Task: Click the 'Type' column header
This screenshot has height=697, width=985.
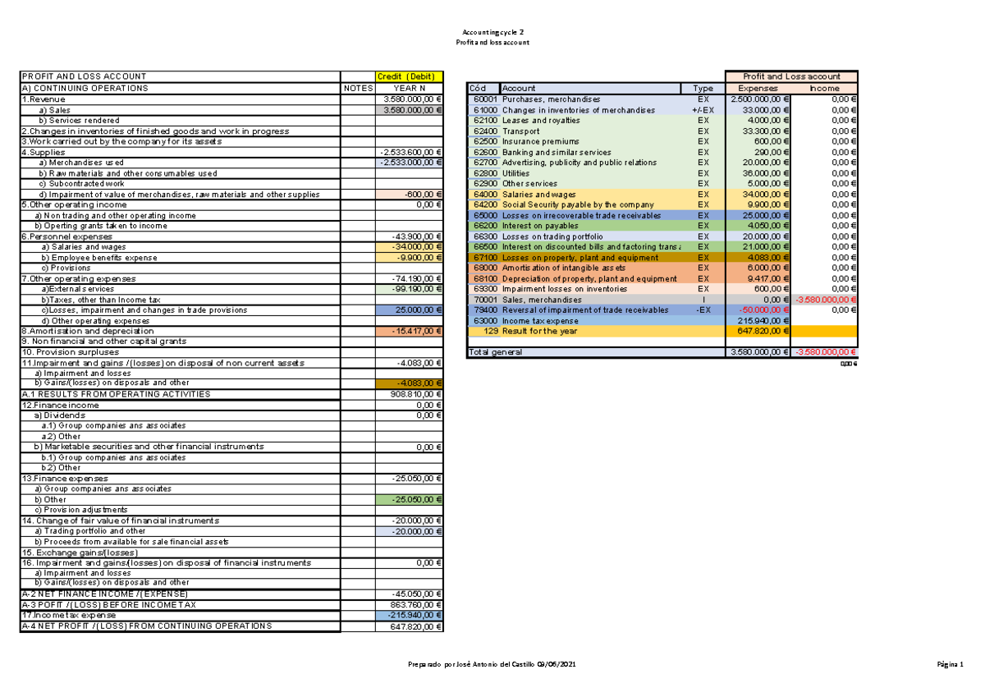Action: (703, 88)
